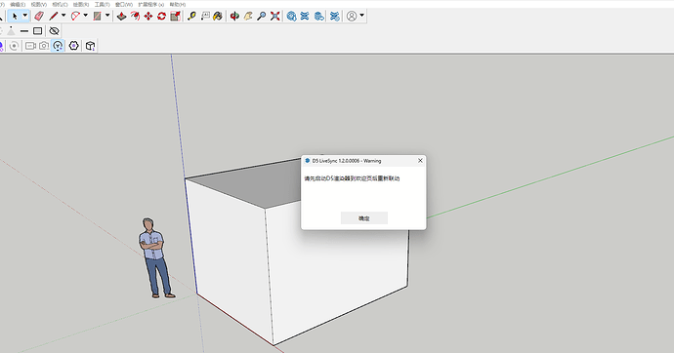Select the Tape Measure tool
The height and width of the screenshot is (353, 674).
191,17
